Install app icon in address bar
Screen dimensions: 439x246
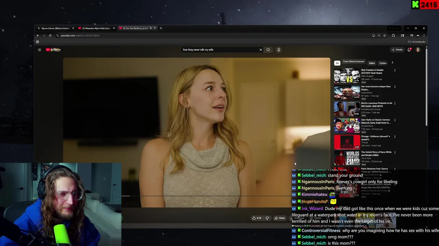pos(373,36)
